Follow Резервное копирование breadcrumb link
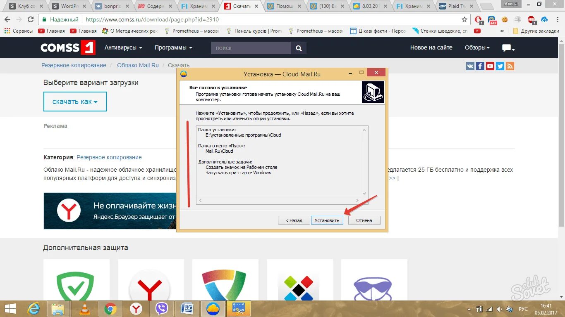The width and height of the screenshot is (565, 317). (74, 65)
